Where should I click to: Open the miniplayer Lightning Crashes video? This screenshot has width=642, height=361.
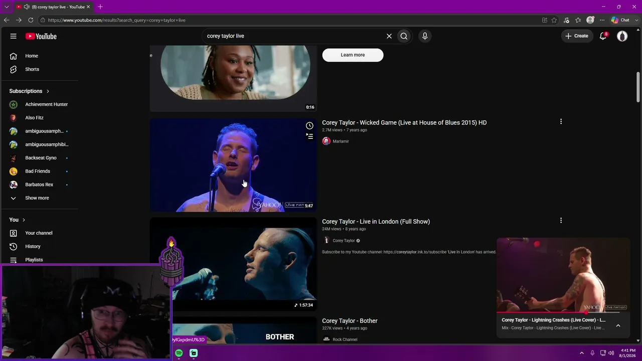563,275
